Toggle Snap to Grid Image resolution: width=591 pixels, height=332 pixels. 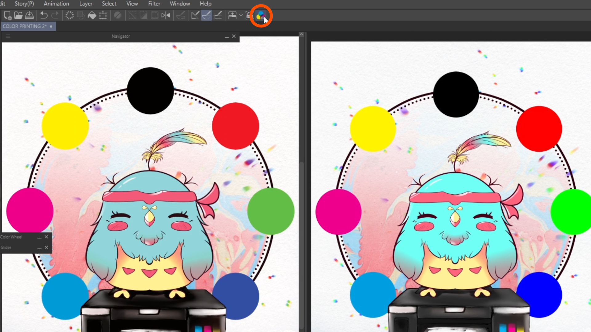(218, 15)
